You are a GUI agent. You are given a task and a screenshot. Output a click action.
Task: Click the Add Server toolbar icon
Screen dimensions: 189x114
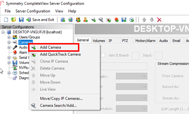(63, 20)
